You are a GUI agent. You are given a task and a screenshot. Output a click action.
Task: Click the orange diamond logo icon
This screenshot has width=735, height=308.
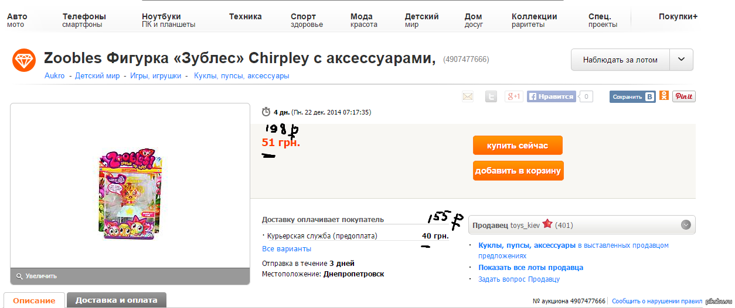click(x=24, y=60)
